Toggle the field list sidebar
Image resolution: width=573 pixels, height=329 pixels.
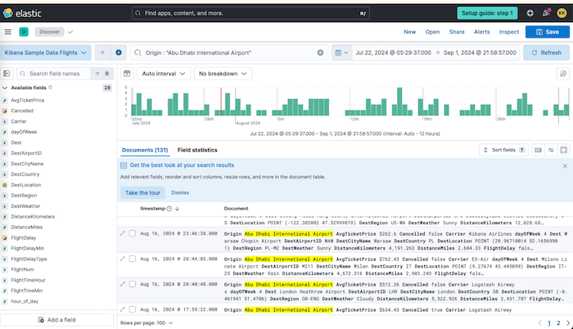pyautogui.click(x=7, y=74)
